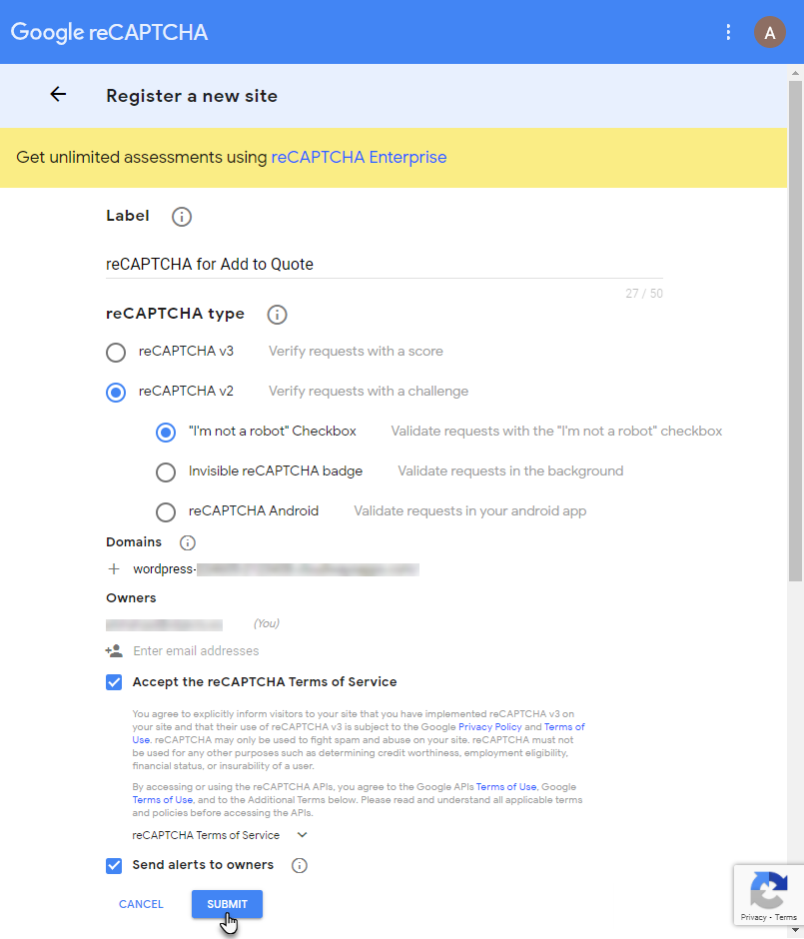The width and height of the screenshot is (804, 939).
Task: Show info about reCAPTCHA type
Action: tap(277, 315)
